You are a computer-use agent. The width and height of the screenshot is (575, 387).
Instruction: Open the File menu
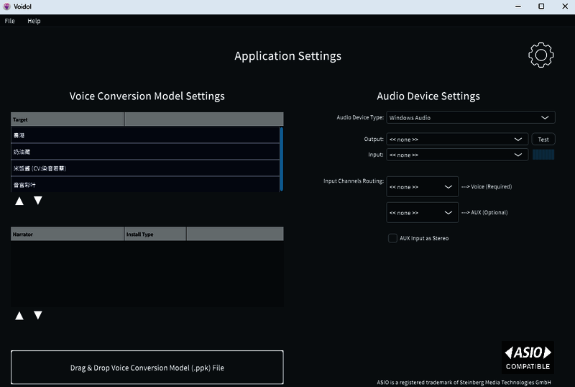9,21
